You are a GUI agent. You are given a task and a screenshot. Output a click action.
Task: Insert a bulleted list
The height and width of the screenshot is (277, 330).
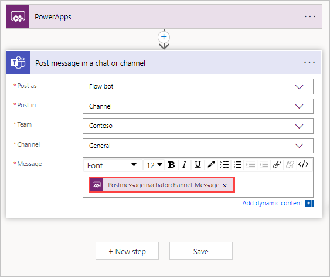tap(224, 165)
